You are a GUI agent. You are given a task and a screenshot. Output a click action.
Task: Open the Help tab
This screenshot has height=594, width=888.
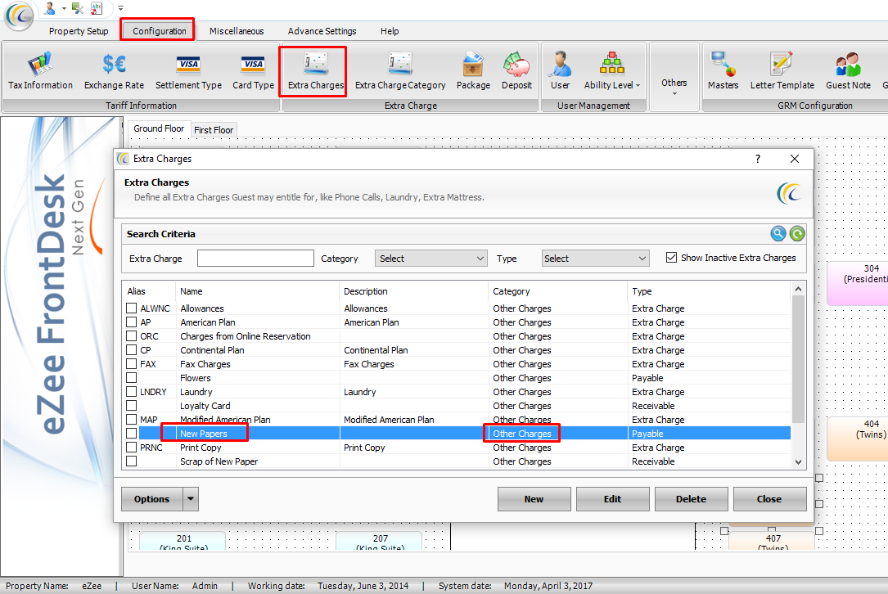[x=390, y=31]
